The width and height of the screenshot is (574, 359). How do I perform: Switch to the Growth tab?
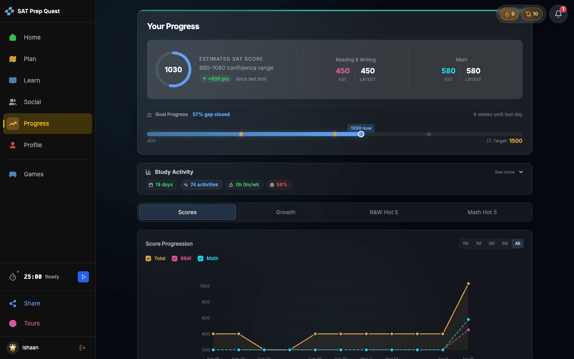click(285, 212)
